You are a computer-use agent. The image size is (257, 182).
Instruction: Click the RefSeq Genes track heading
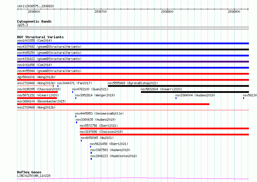[x=29, y=172]
